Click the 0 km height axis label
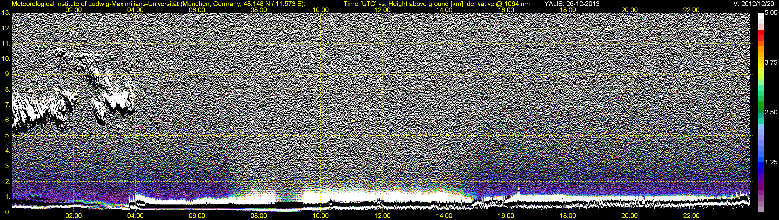Screen dimensions: 779x220 [x=7, y=212]
